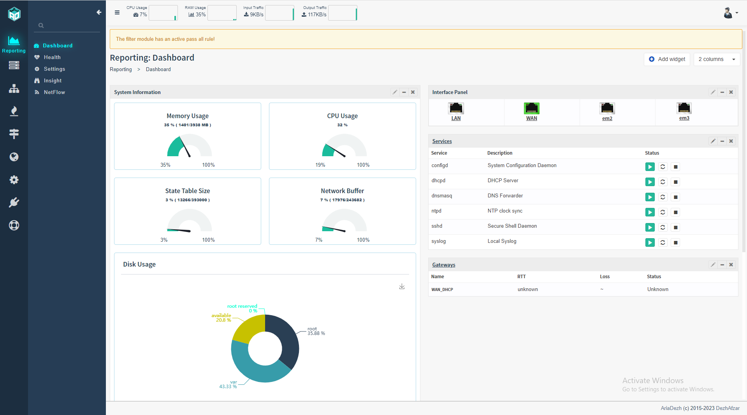Viewport: 747px width, 415px height.
Task: Click the lifebuoy help sidebar icon
Action: point(14,225)
